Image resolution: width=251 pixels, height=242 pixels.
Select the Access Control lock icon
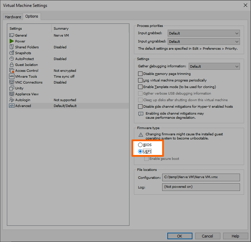[x=12, y=71]
